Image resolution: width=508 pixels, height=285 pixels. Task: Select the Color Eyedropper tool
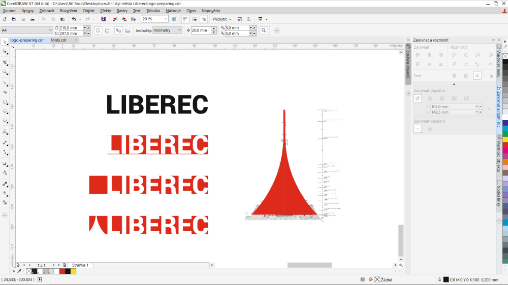tap(5, 185)
